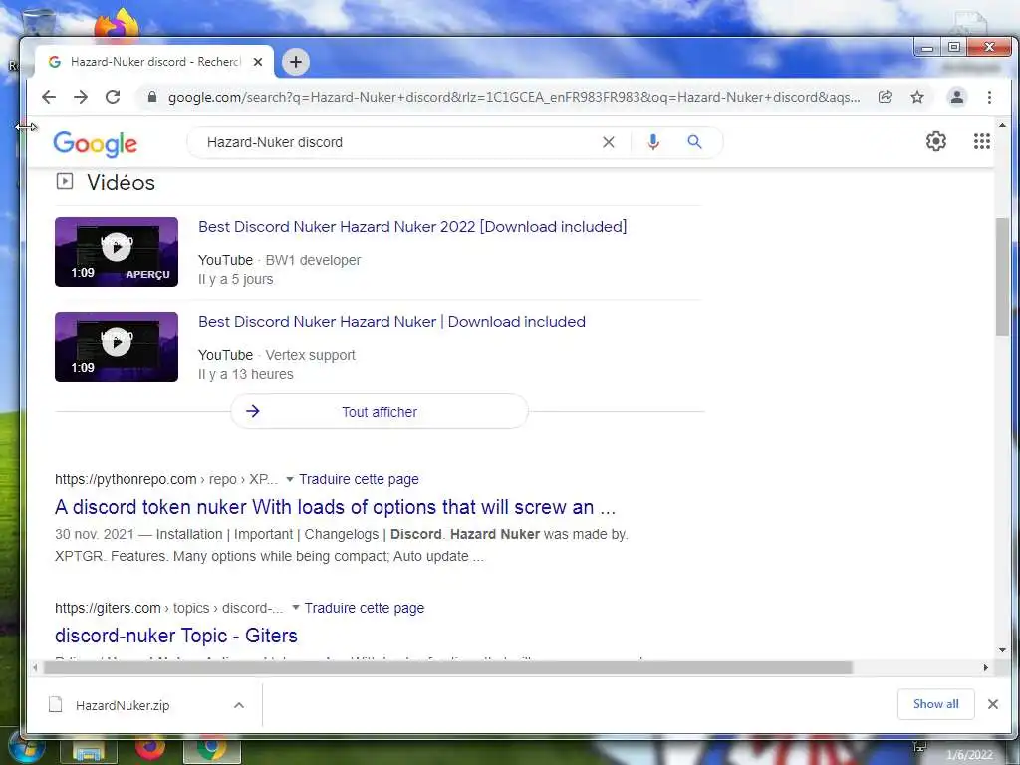Click the page scroll down arrow
This screenshot has width=1020, height=765.
[1002, 649]
